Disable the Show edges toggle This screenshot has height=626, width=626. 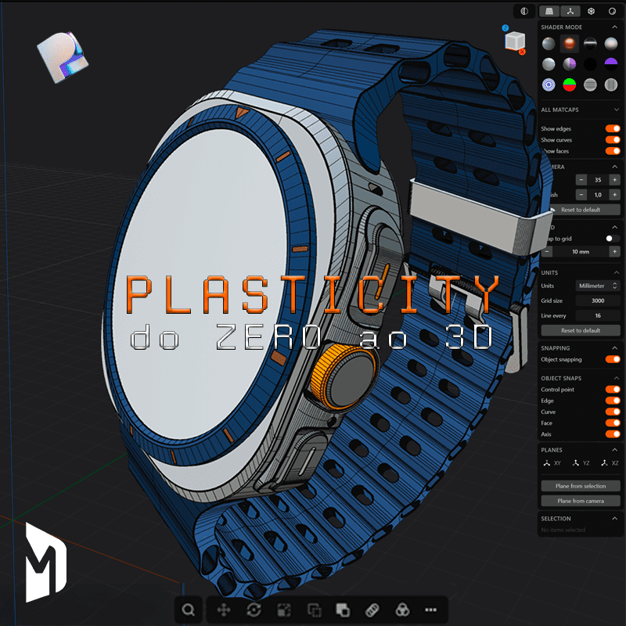pyautogui.click(x=613, y=128)
